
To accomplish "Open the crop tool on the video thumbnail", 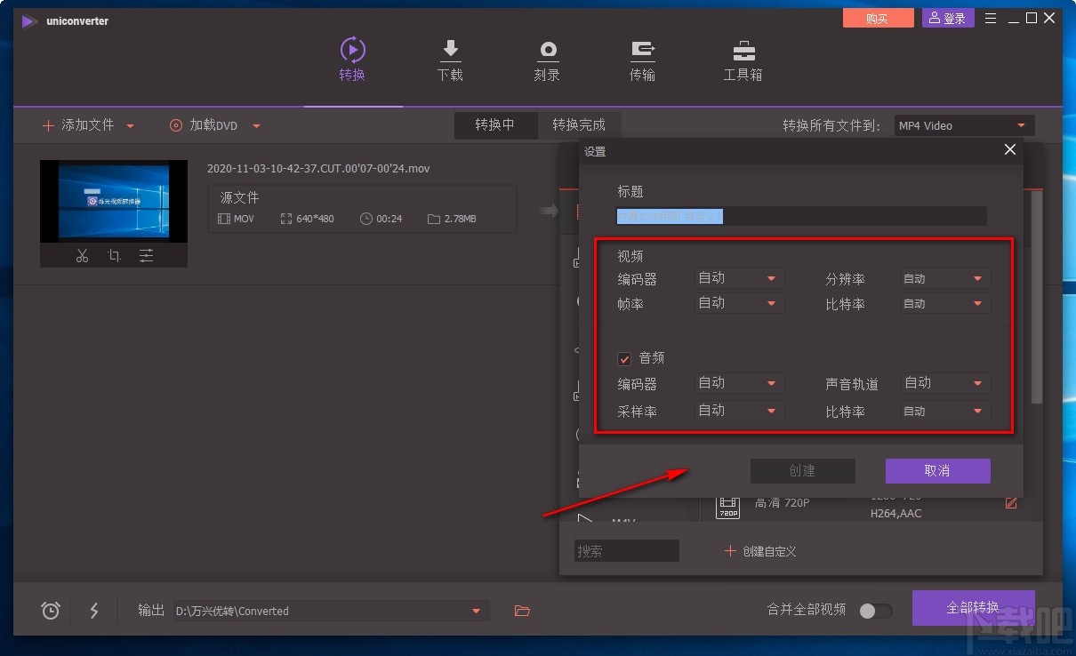I will click(114, 255).
